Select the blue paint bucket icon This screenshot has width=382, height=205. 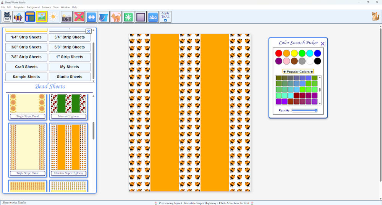(x=104, y=17)
